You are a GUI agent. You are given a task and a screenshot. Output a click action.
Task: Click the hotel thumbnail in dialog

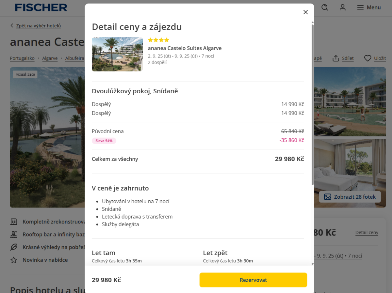coord(117,54)
